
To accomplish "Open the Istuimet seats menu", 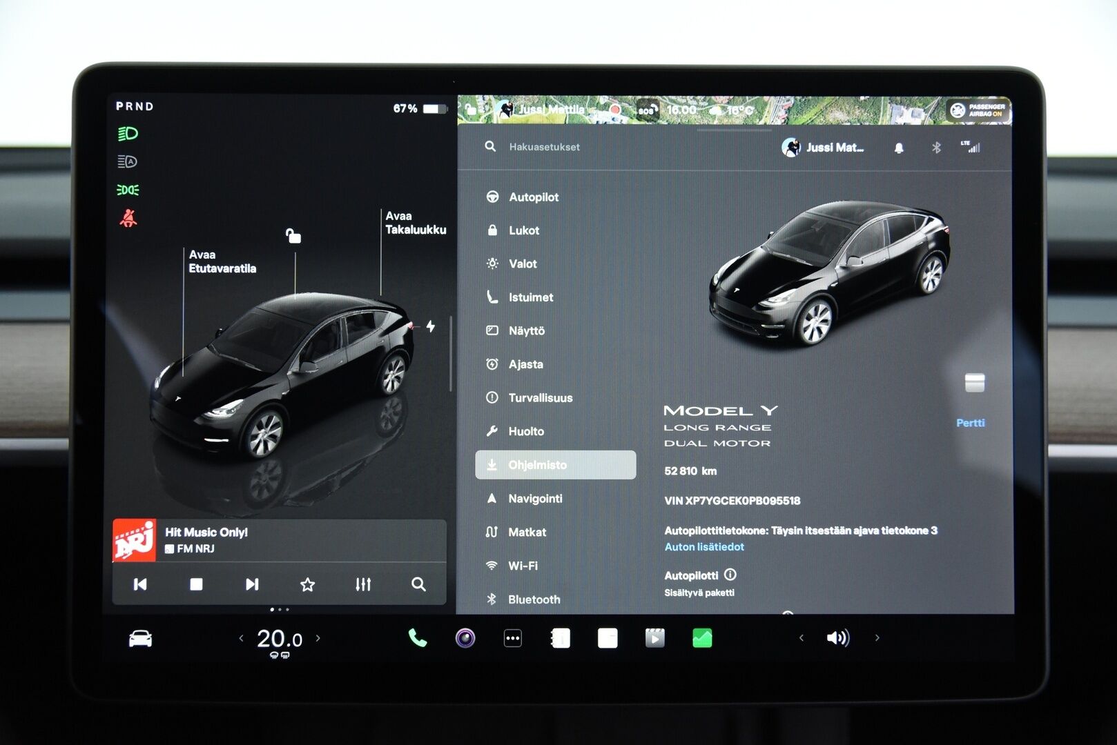I will coord(519,297).
